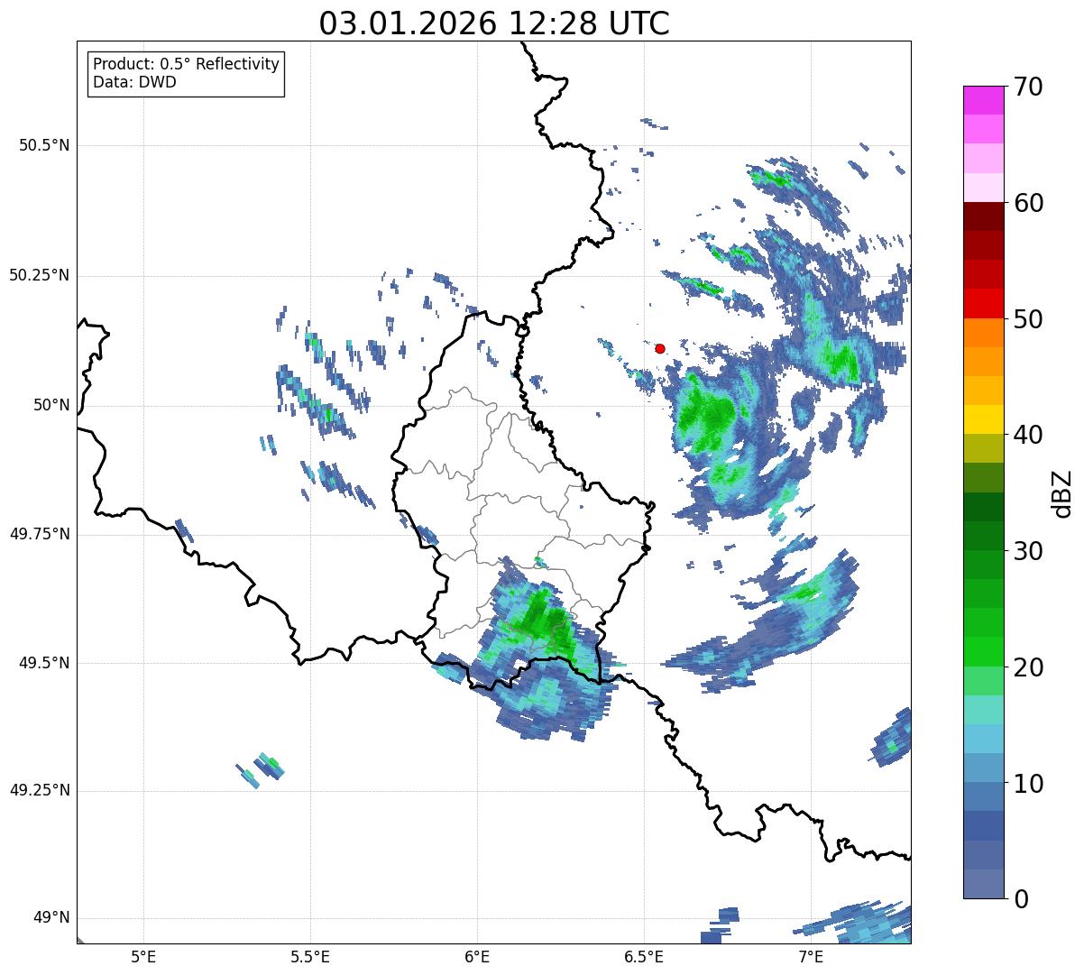Click the 50.25°N latitude label
1084x975 pixels.
point(40,275)
